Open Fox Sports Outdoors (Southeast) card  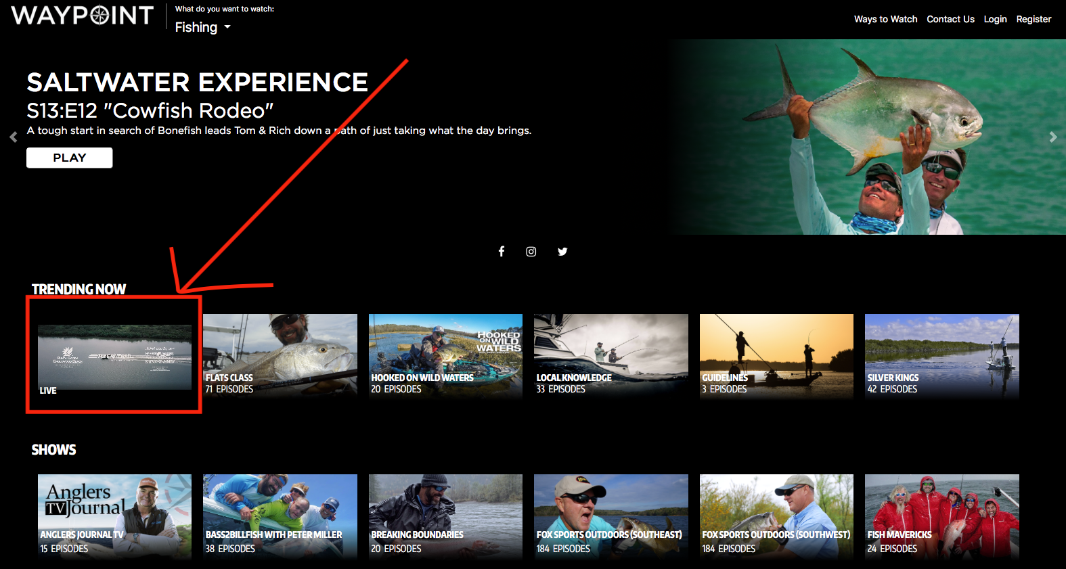tap(611, 517)
